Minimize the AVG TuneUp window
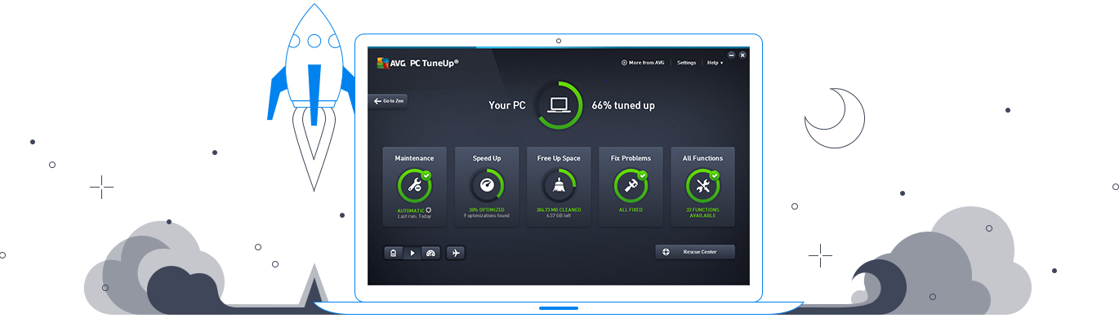The height and width of the screenshot is (318, 1119). (x=732, y=55)
